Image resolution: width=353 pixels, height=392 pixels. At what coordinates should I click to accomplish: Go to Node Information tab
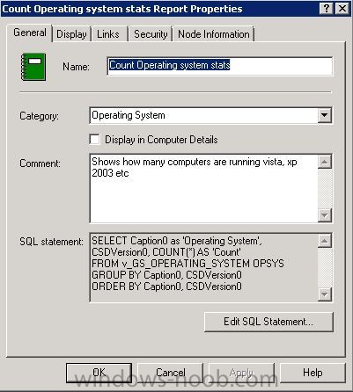pyautogui.click(x=214, y=34)
